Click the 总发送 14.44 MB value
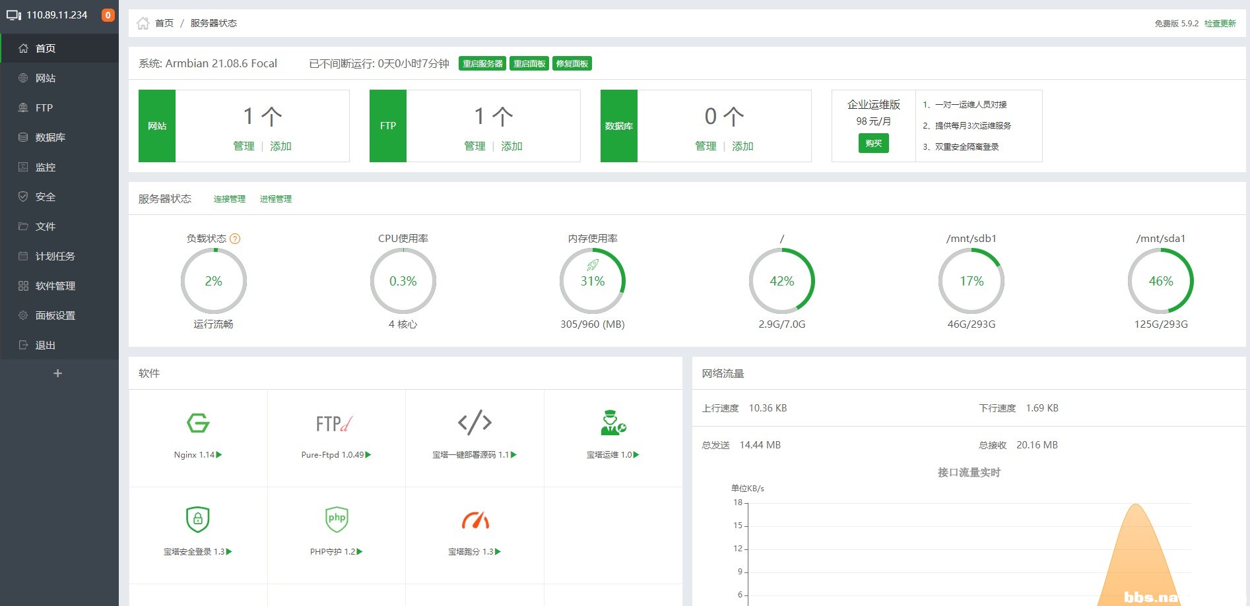 coord(760,445)
